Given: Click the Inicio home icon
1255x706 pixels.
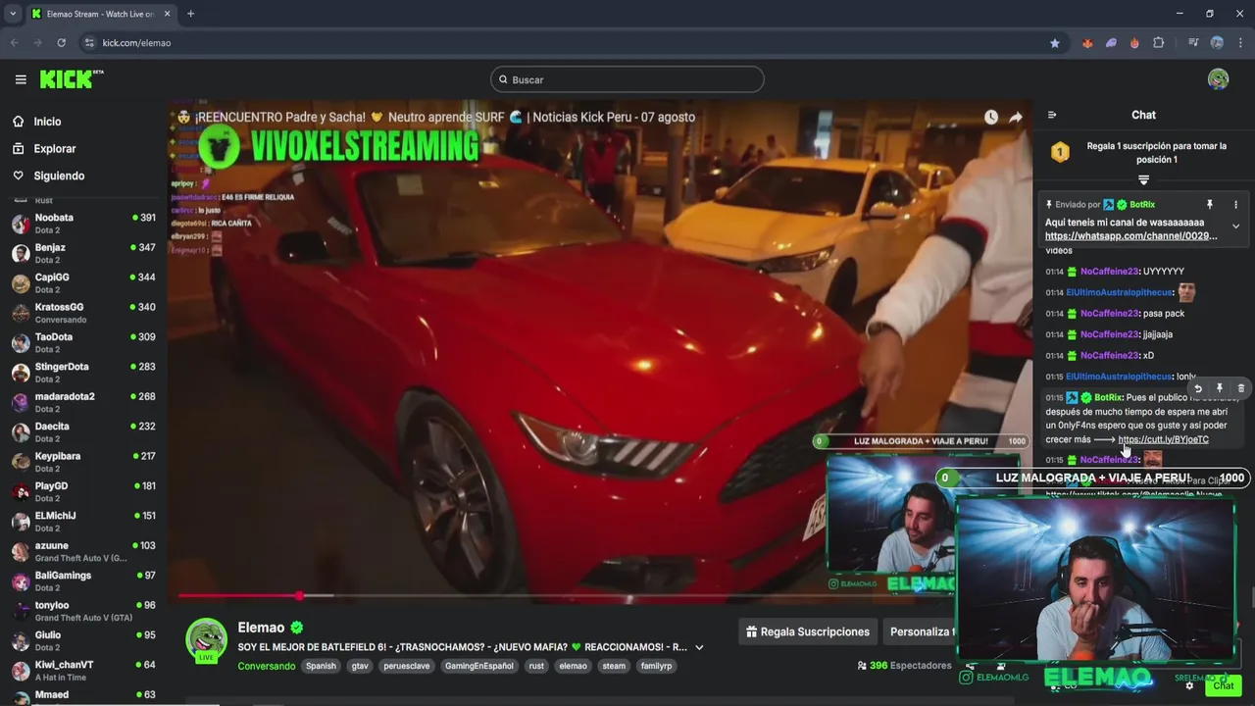Looking at the screenshot, I should click(18, 122).
